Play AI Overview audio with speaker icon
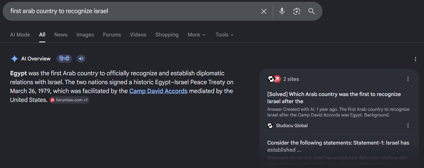This screenshot has width=424, height=168. tap(81, 59)
